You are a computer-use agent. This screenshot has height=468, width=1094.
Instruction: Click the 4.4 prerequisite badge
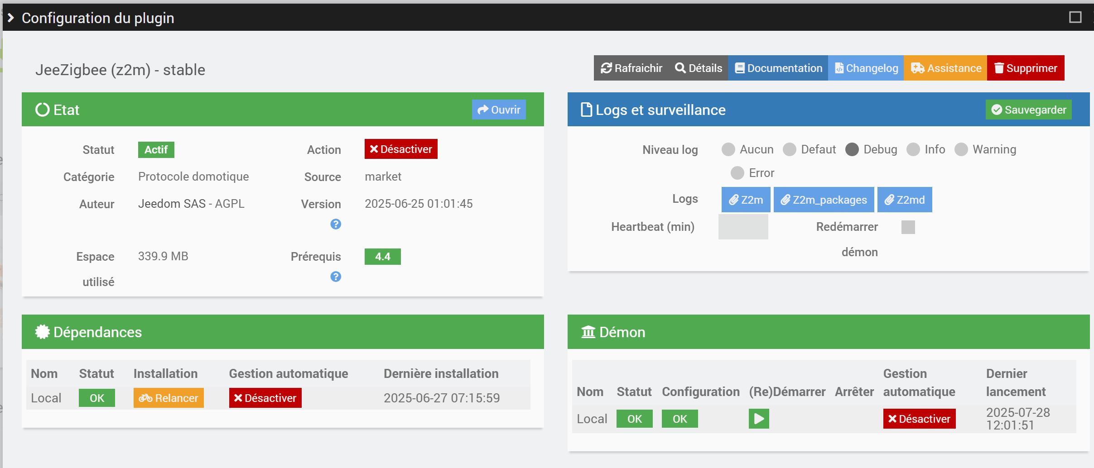pos(382,257)
